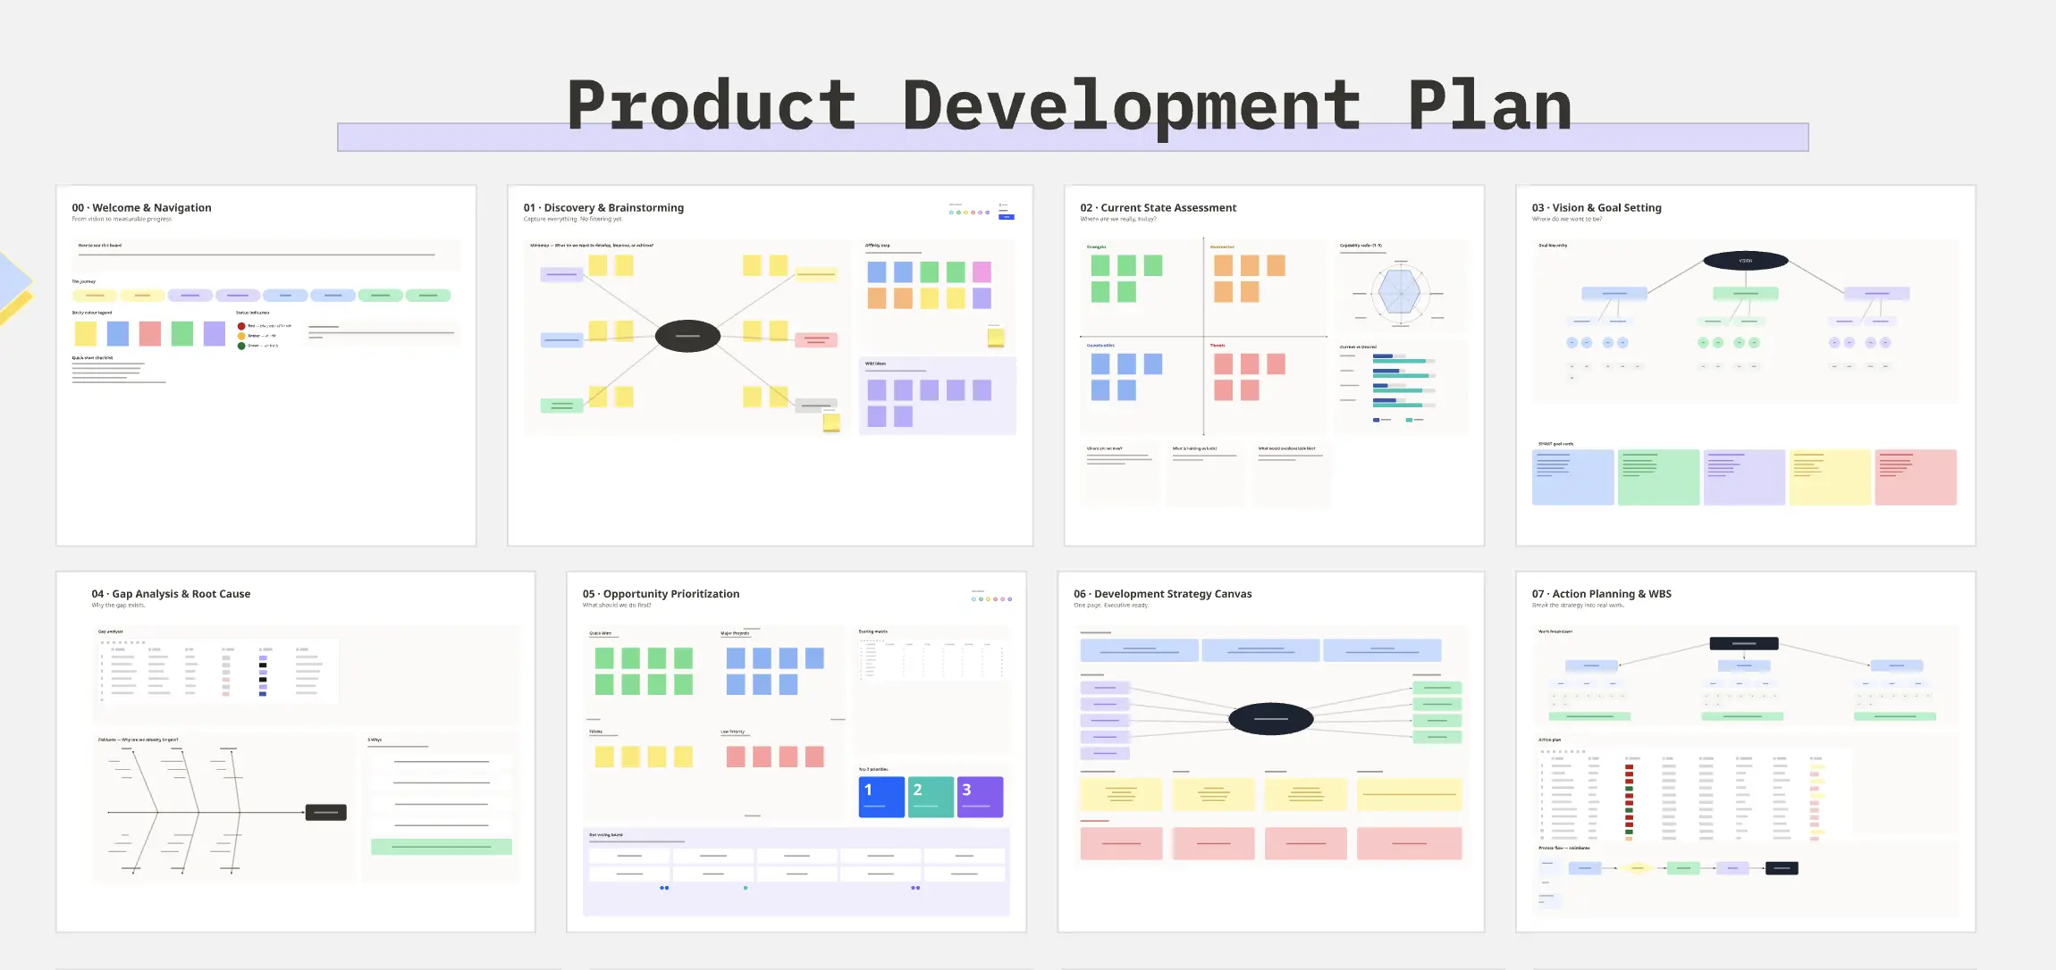This screenshot has width=2056, height=970.
Task: Click the blue number 1 priority card
Action: click(x=881, y=797)
